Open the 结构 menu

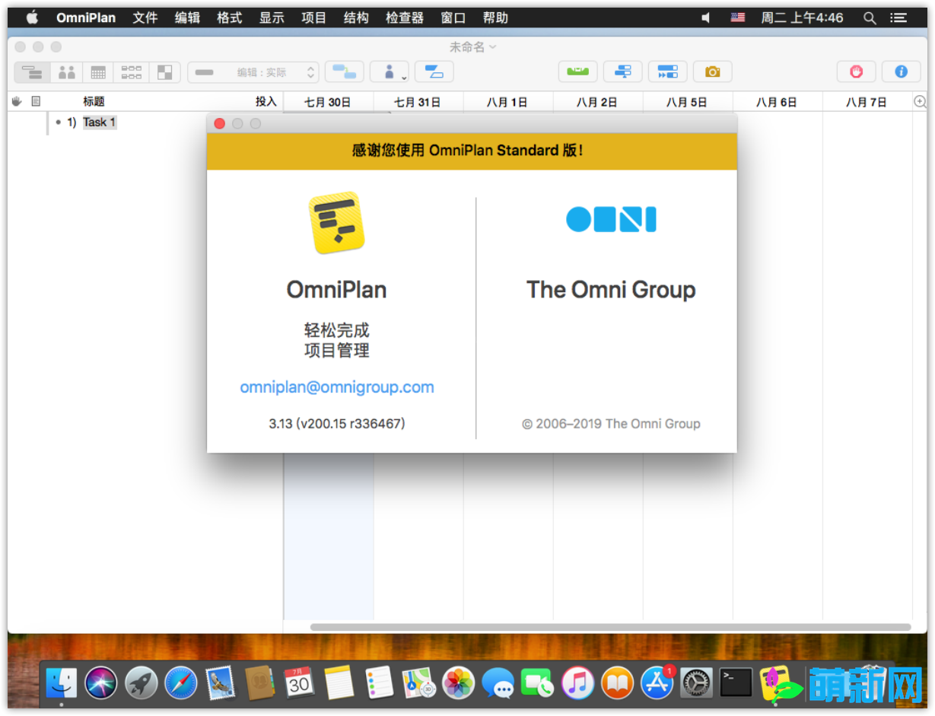[356, 18]
